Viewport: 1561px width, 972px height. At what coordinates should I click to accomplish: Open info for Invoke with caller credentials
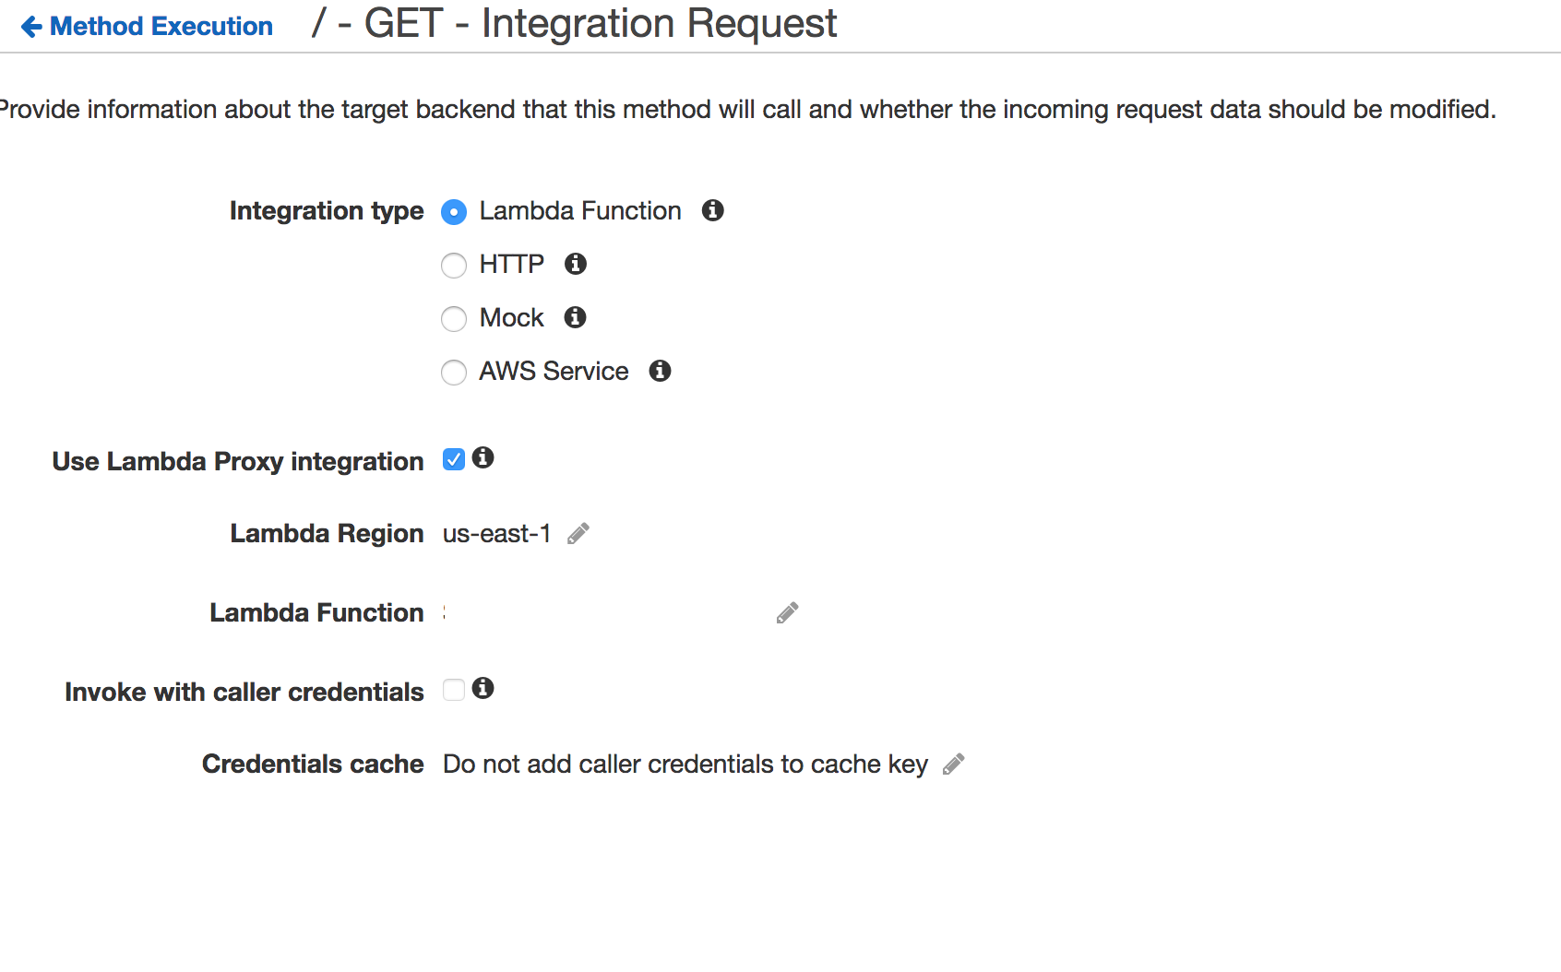[483, 688]
